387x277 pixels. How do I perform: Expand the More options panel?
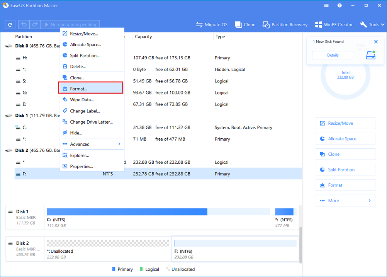pyautogui.click(x=345, y=200)
